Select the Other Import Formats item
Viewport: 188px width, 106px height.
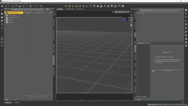pyautogui.click(x=13, y=17)
